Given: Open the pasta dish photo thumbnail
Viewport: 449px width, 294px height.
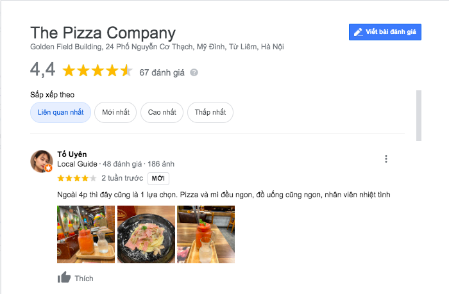Looking at the screenshot, I should pyautogui.click(x=146, y=234).
